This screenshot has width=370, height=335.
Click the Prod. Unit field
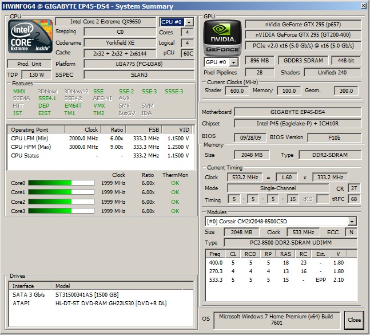(29, 64)
